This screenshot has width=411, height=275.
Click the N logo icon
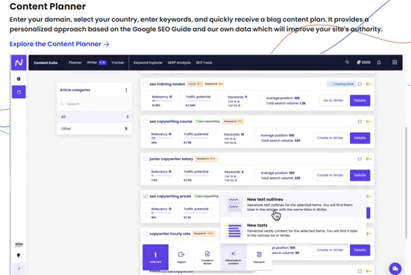pos(19,63)
